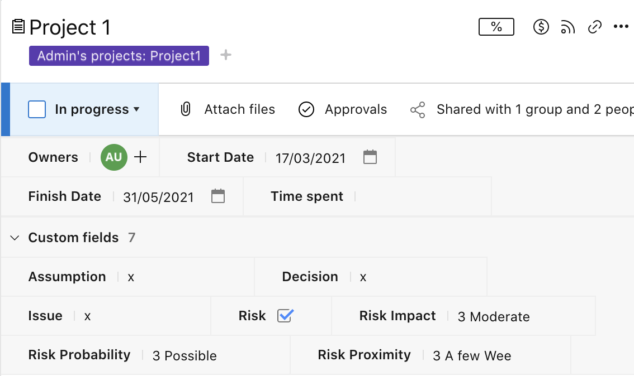Open the Start Date calendar picker

pos(370,157)
